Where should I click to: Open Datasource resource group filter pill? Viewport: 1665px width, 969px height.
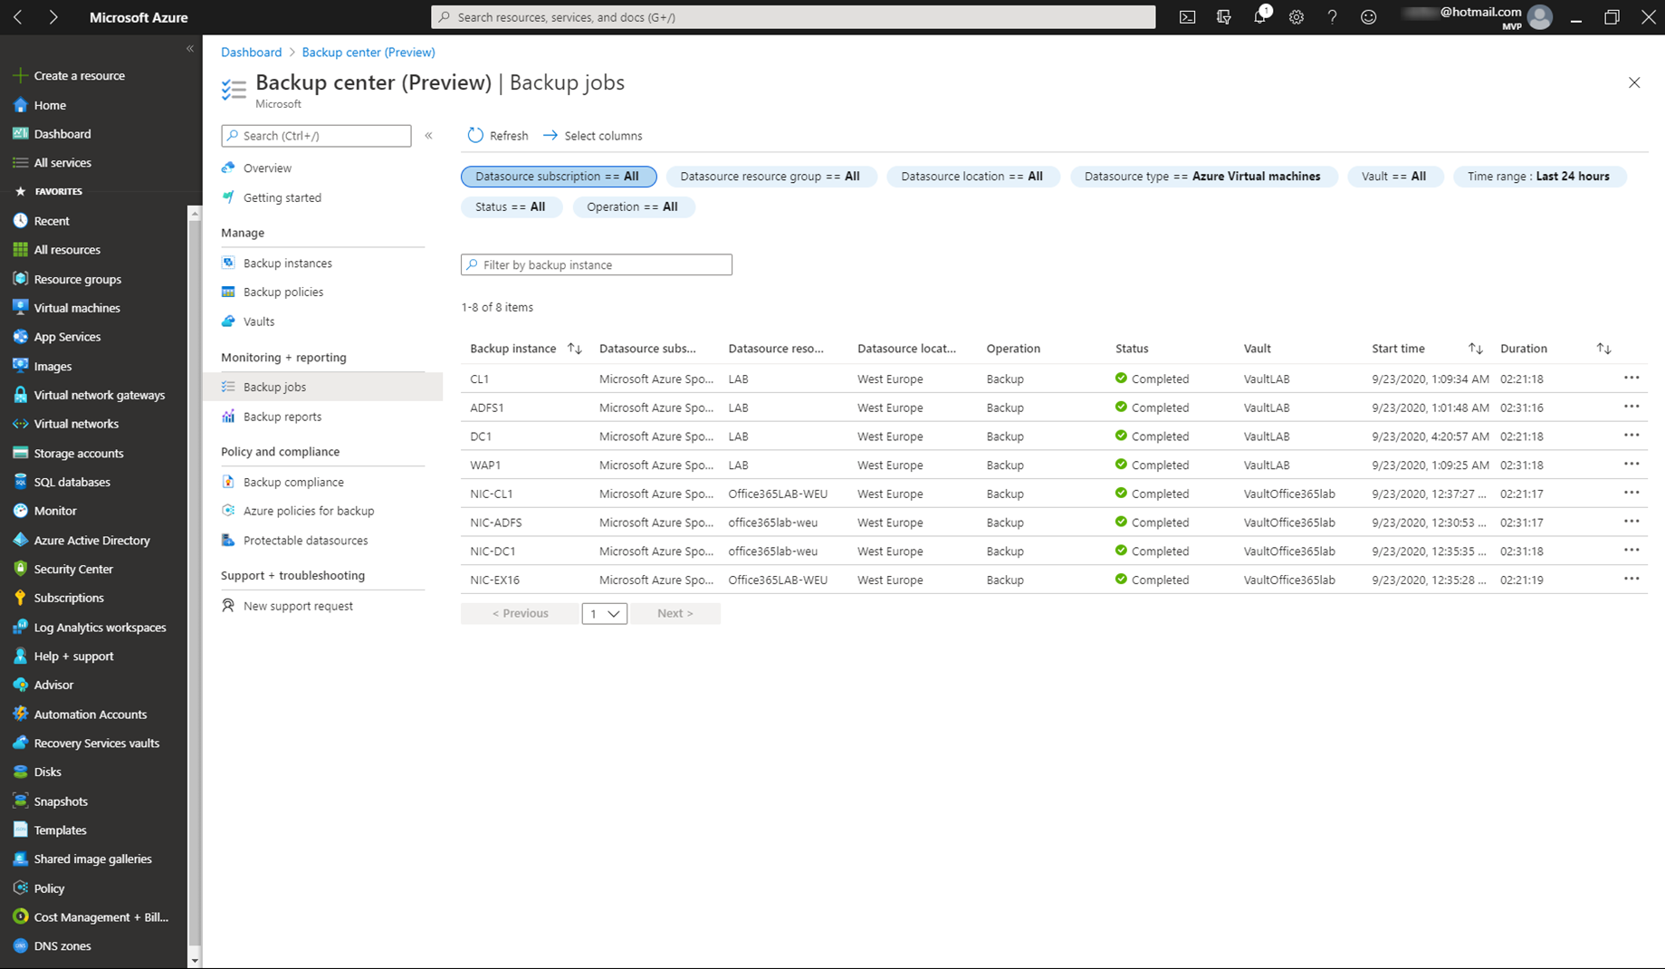pos(770,177)
